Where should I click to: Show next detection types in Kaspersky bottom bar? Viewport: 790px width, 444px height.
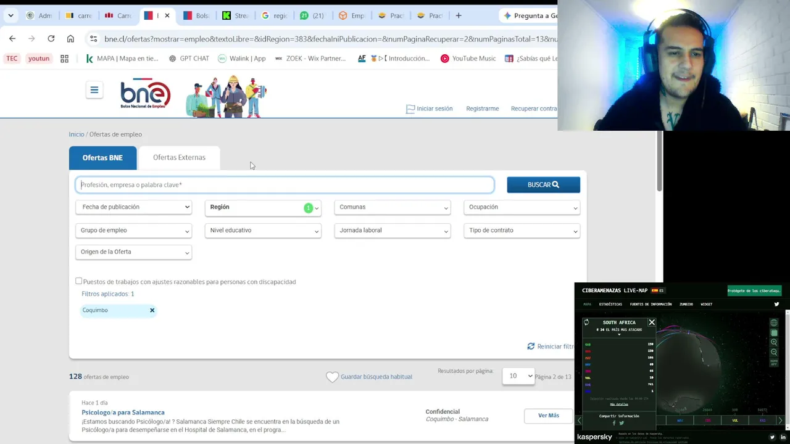point(780,421)
